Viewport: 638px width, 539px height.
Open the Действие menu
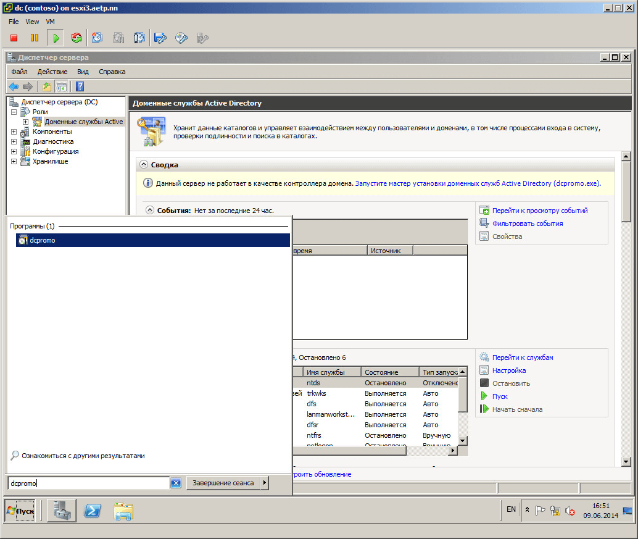(52, 72)
